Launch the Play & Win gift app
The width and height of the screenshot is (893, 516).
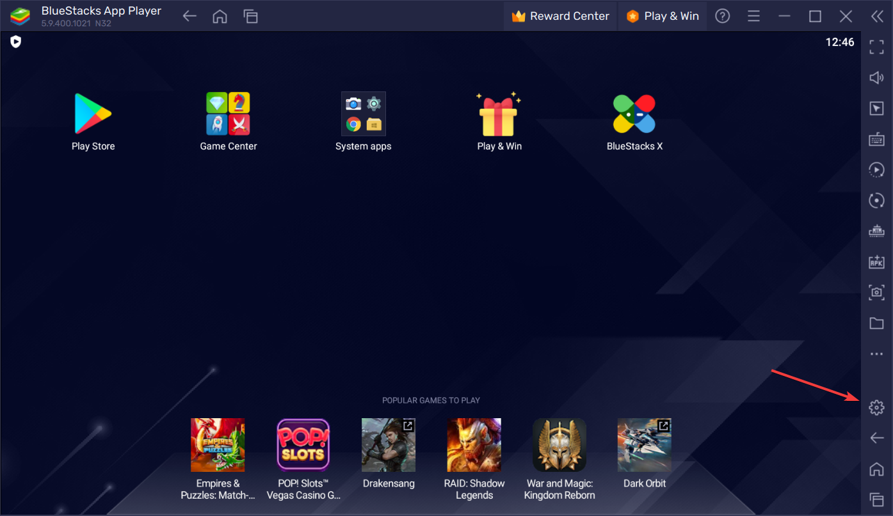click(x=499, y=114)
